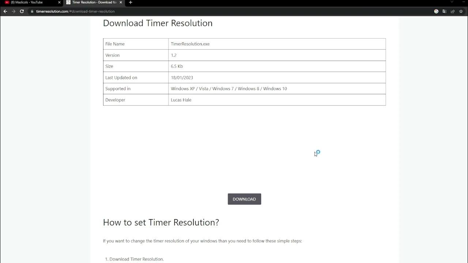Open the translate page icon

point(444,11)
